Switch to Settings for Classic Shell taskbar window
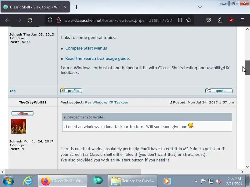The height and width of the screenshot is (187, 250). [133, 181]
